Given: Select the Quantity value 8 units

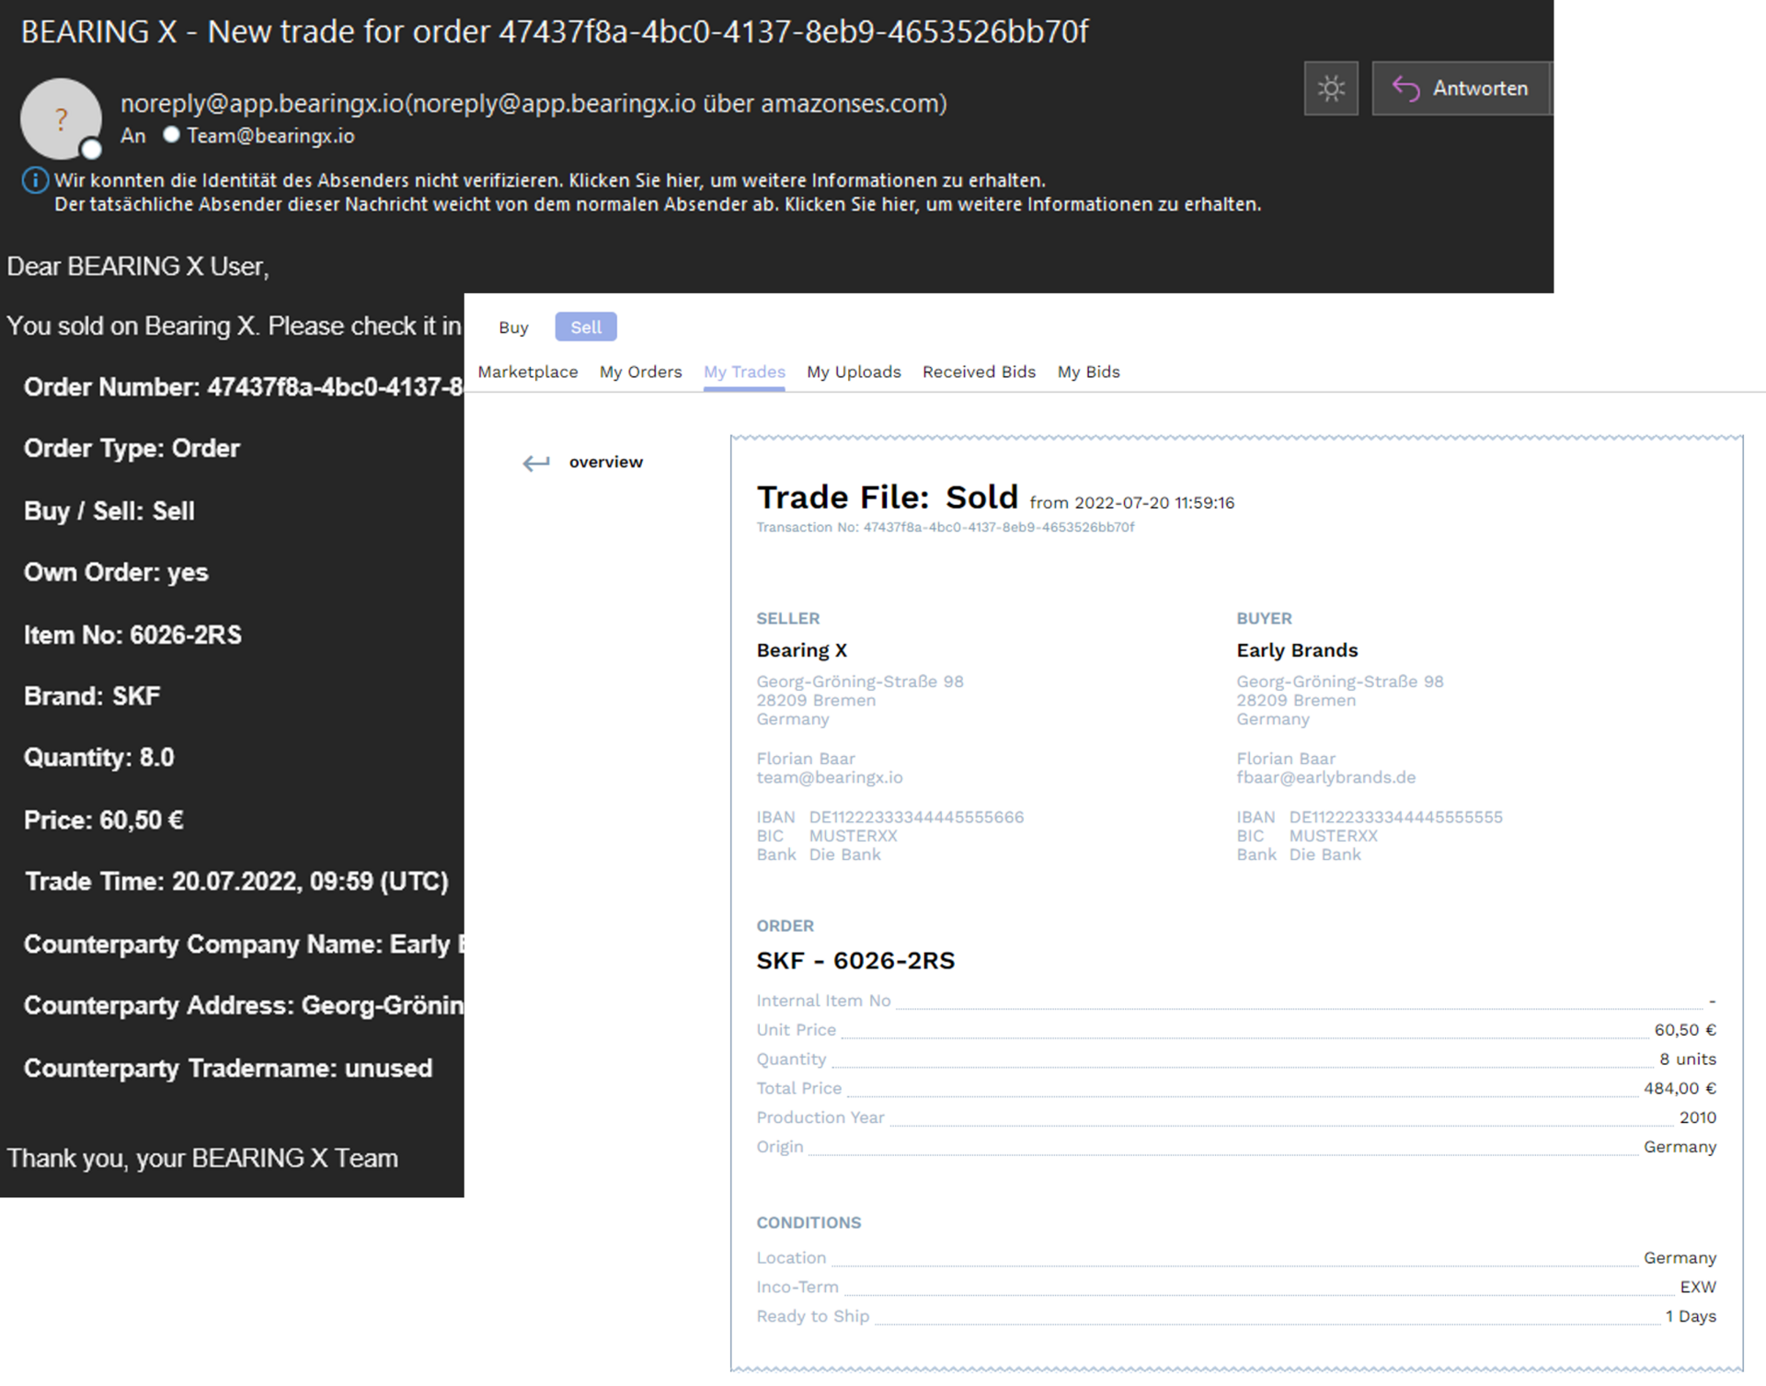Looking at the screenshot, I should 1688,1060.
